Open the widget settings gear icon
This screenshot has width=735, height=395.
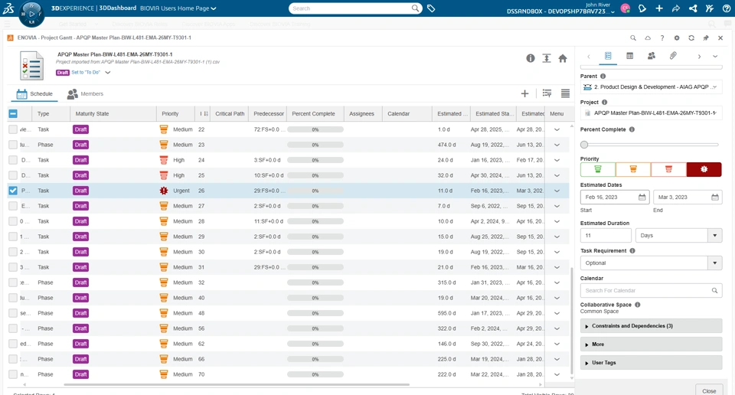tap(676, 38)
